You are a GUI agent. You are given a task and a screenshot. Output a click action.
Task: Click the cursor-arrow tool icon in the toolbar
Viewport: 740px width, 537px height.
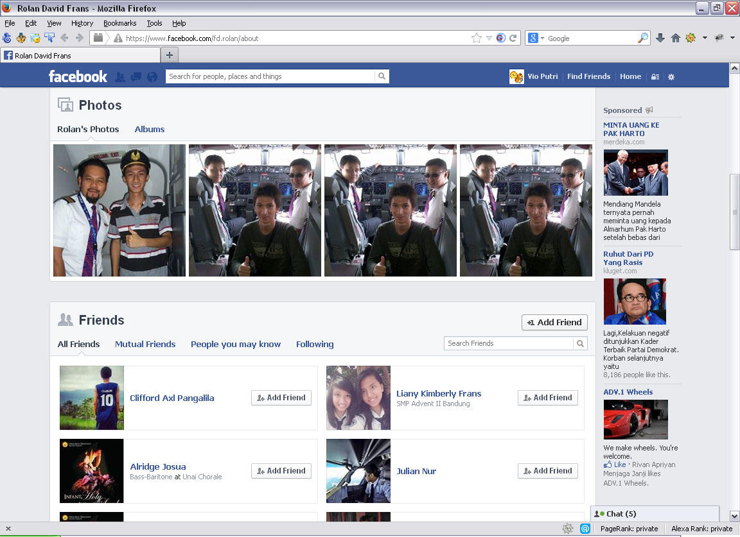49,38
